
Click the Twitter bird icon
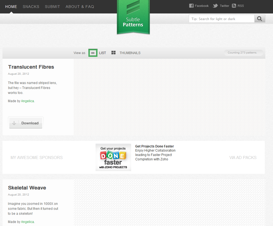point(215,6)
